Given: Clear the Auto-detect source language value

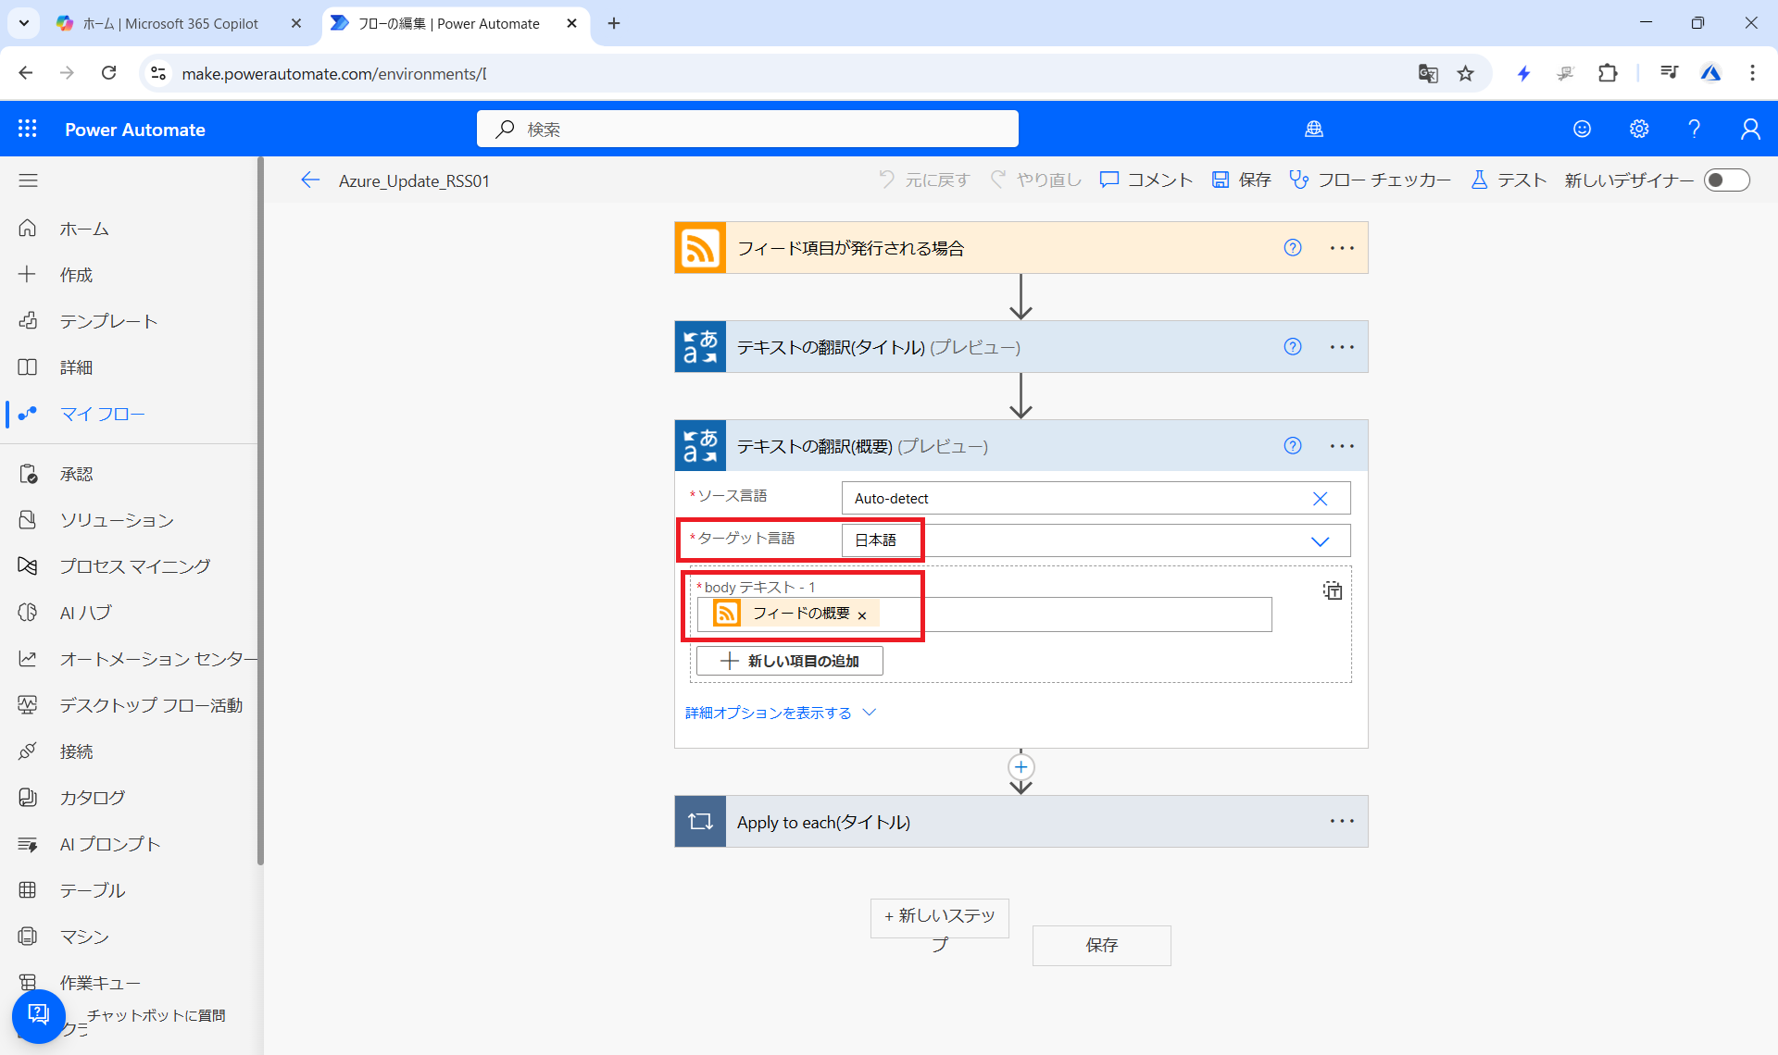Looking at the screenshot, I should pos(1320,499).
